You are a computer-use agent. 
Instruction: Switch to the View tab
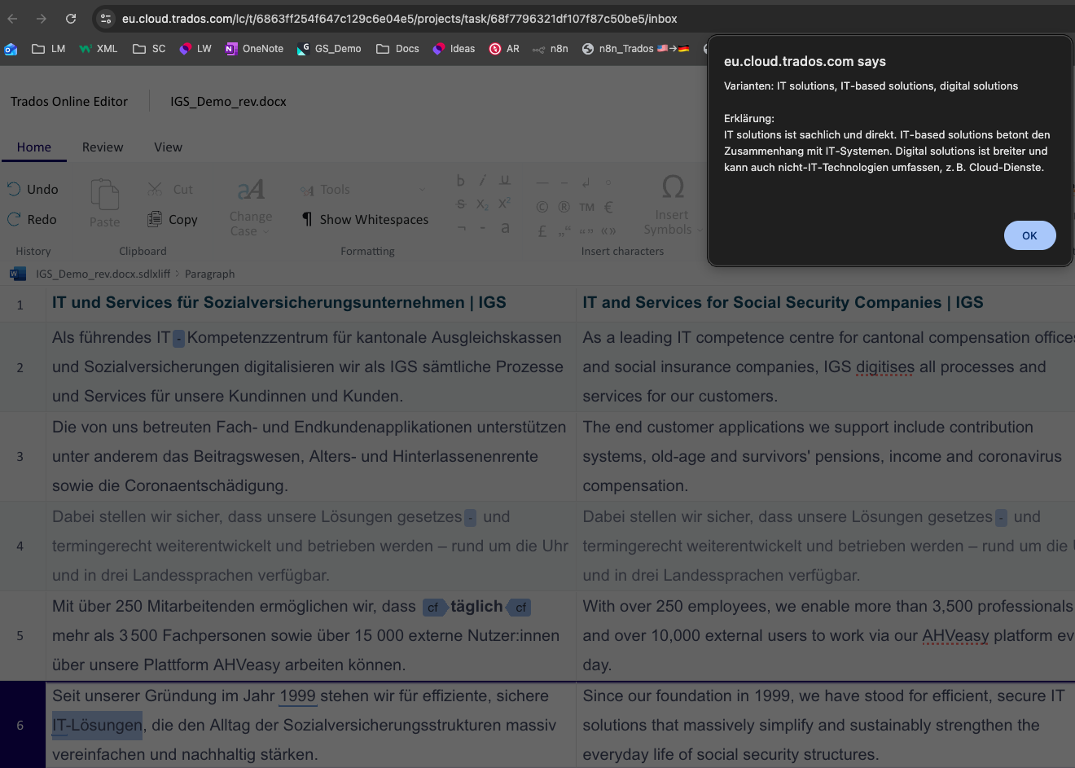click(x=168, y=147)
